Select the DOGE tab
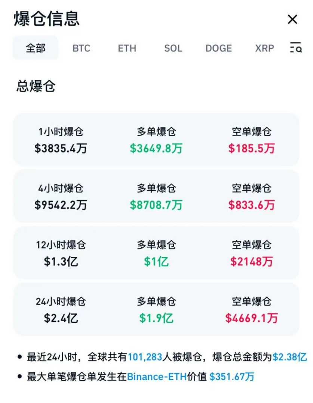Image resolution: width=313 pixels, height=403 pixels. click(x=218, y=48)
